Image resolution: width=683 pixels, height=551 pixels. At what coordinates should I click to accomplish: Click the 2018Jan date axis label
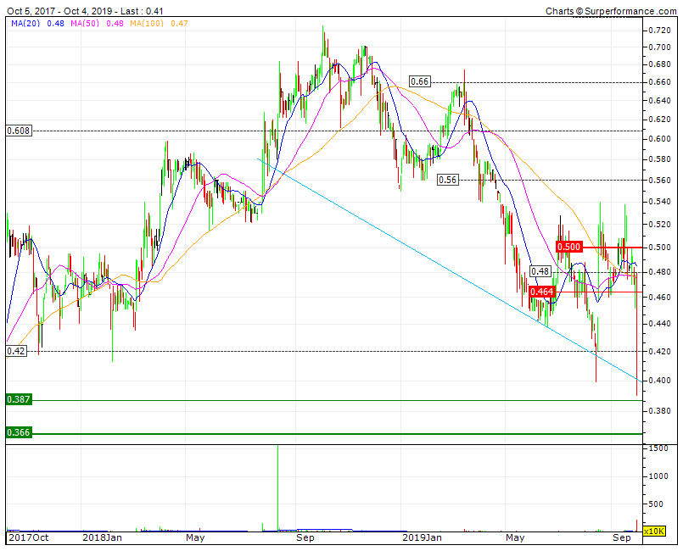102,538
